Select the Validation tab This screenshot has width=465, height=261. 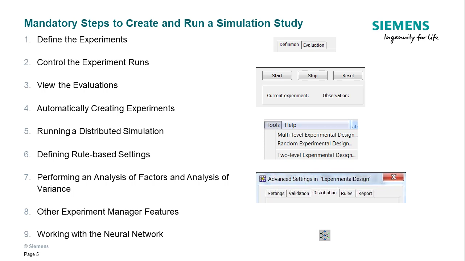point(299,193)
